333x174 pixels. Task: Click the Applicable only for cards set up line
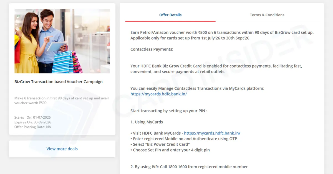coord(190,38)
